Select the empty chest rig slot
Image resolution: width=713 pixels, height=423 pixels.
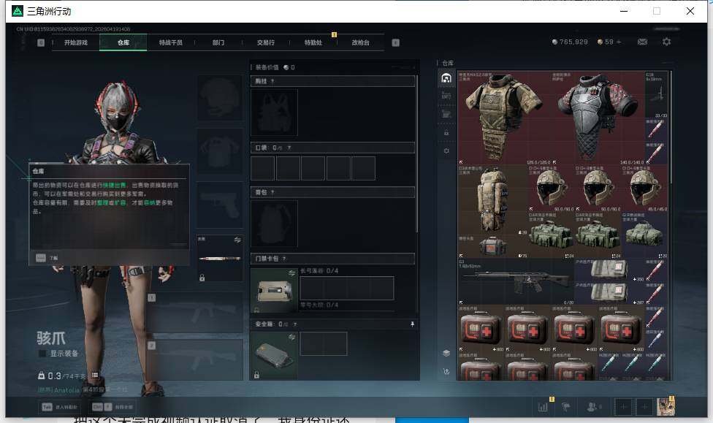274,113
